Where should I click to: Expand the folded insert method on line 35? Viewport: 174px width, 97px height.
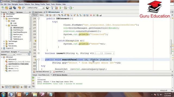click(39, 53)
